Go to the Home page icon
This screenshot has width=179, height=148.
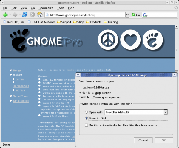[x=40, y=15]
